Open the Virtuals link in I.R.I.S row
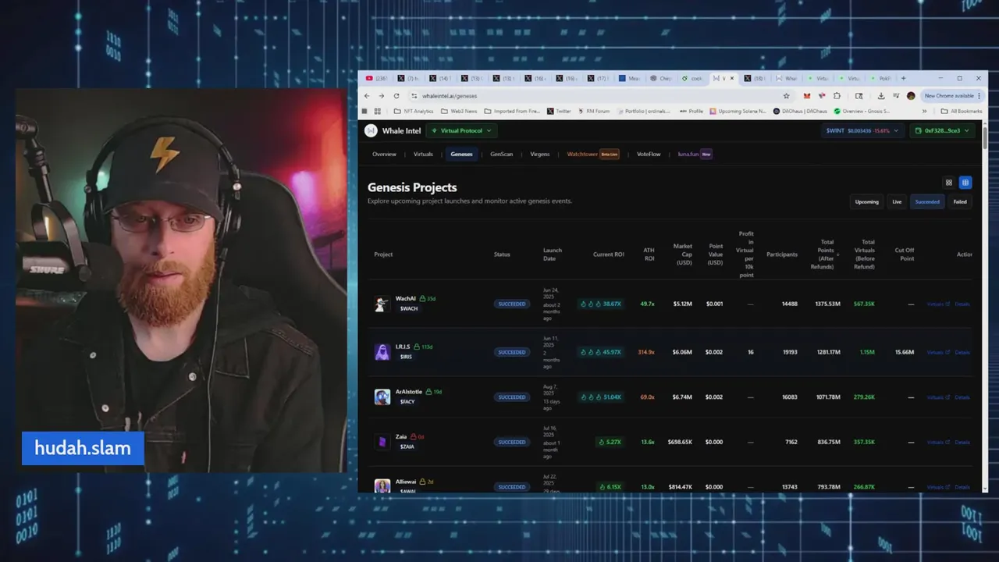 coord(938,352)
